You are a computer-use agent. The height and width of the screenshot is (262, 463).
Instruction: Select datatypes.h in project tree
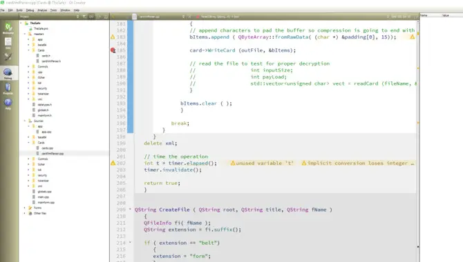tap(45, 105)
